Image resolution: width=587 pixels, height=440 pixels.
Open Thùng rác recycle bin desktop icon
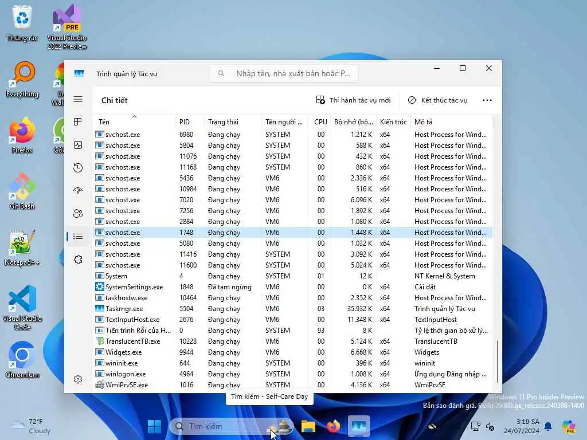[x=22, y=24]
